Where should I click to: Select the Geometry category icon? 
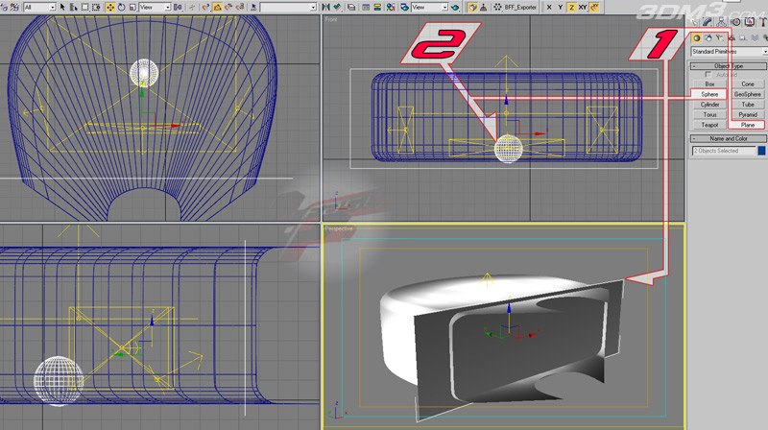(x=696, y=37)
